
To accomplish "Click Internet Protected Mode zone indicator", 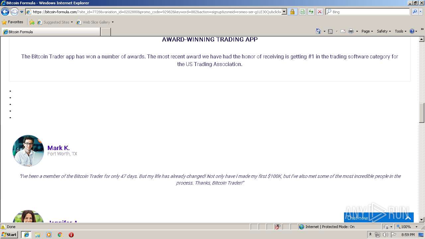I will [x=326, y=227].
